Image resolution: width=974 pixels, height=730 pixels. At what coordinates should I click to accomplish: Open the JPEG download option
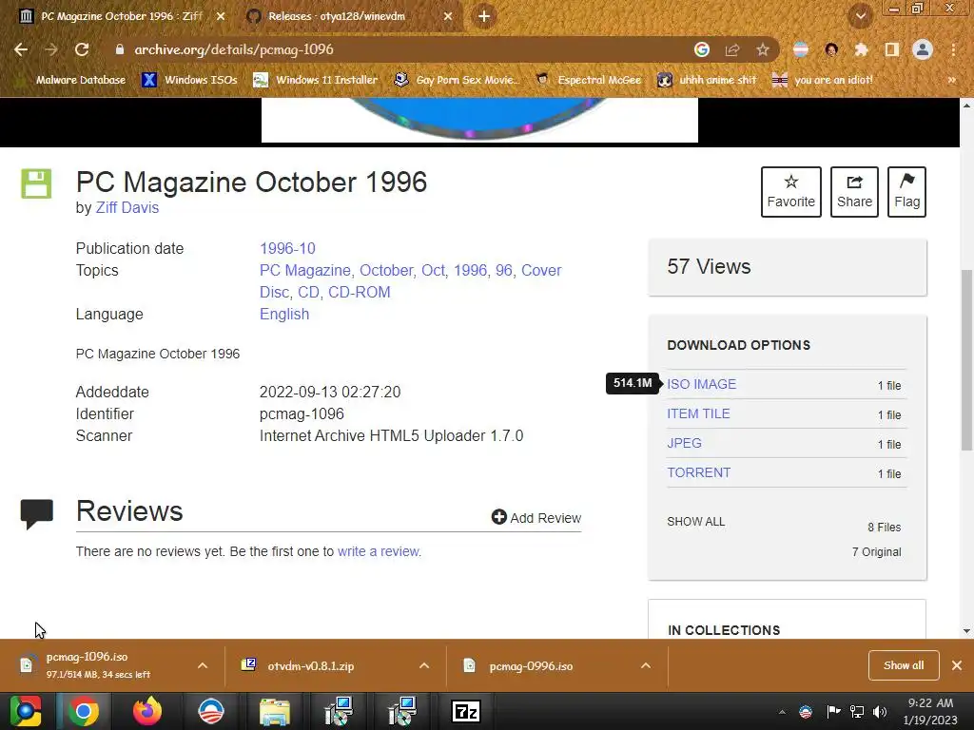tap(684, 443)
